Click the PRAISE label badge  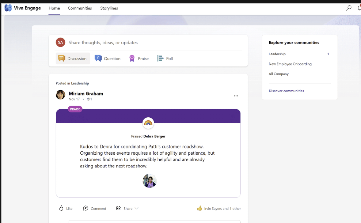[75, 109]
